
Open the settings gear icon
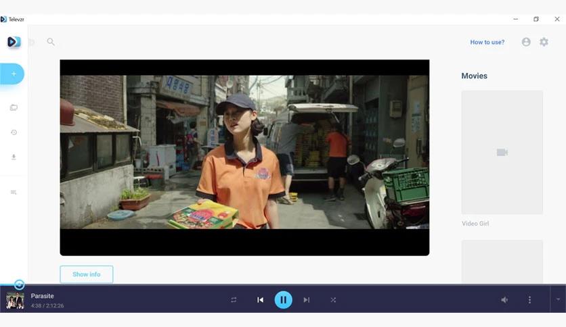544,42
